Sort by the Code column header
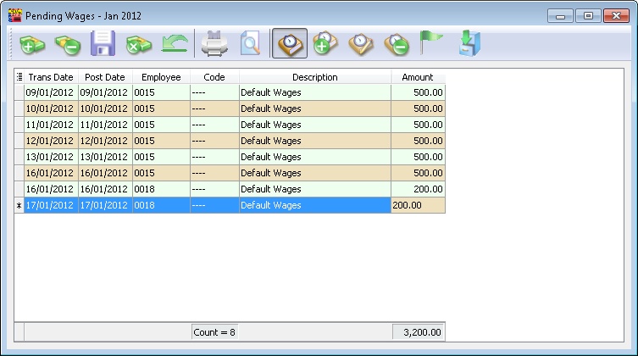The image size is (638, 356). coord(214,77)
